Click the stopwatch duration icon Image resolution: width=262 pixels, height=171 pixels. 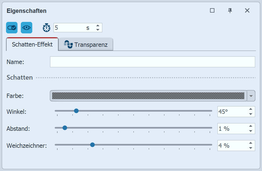pyautogui.click(x=47, y=28)
